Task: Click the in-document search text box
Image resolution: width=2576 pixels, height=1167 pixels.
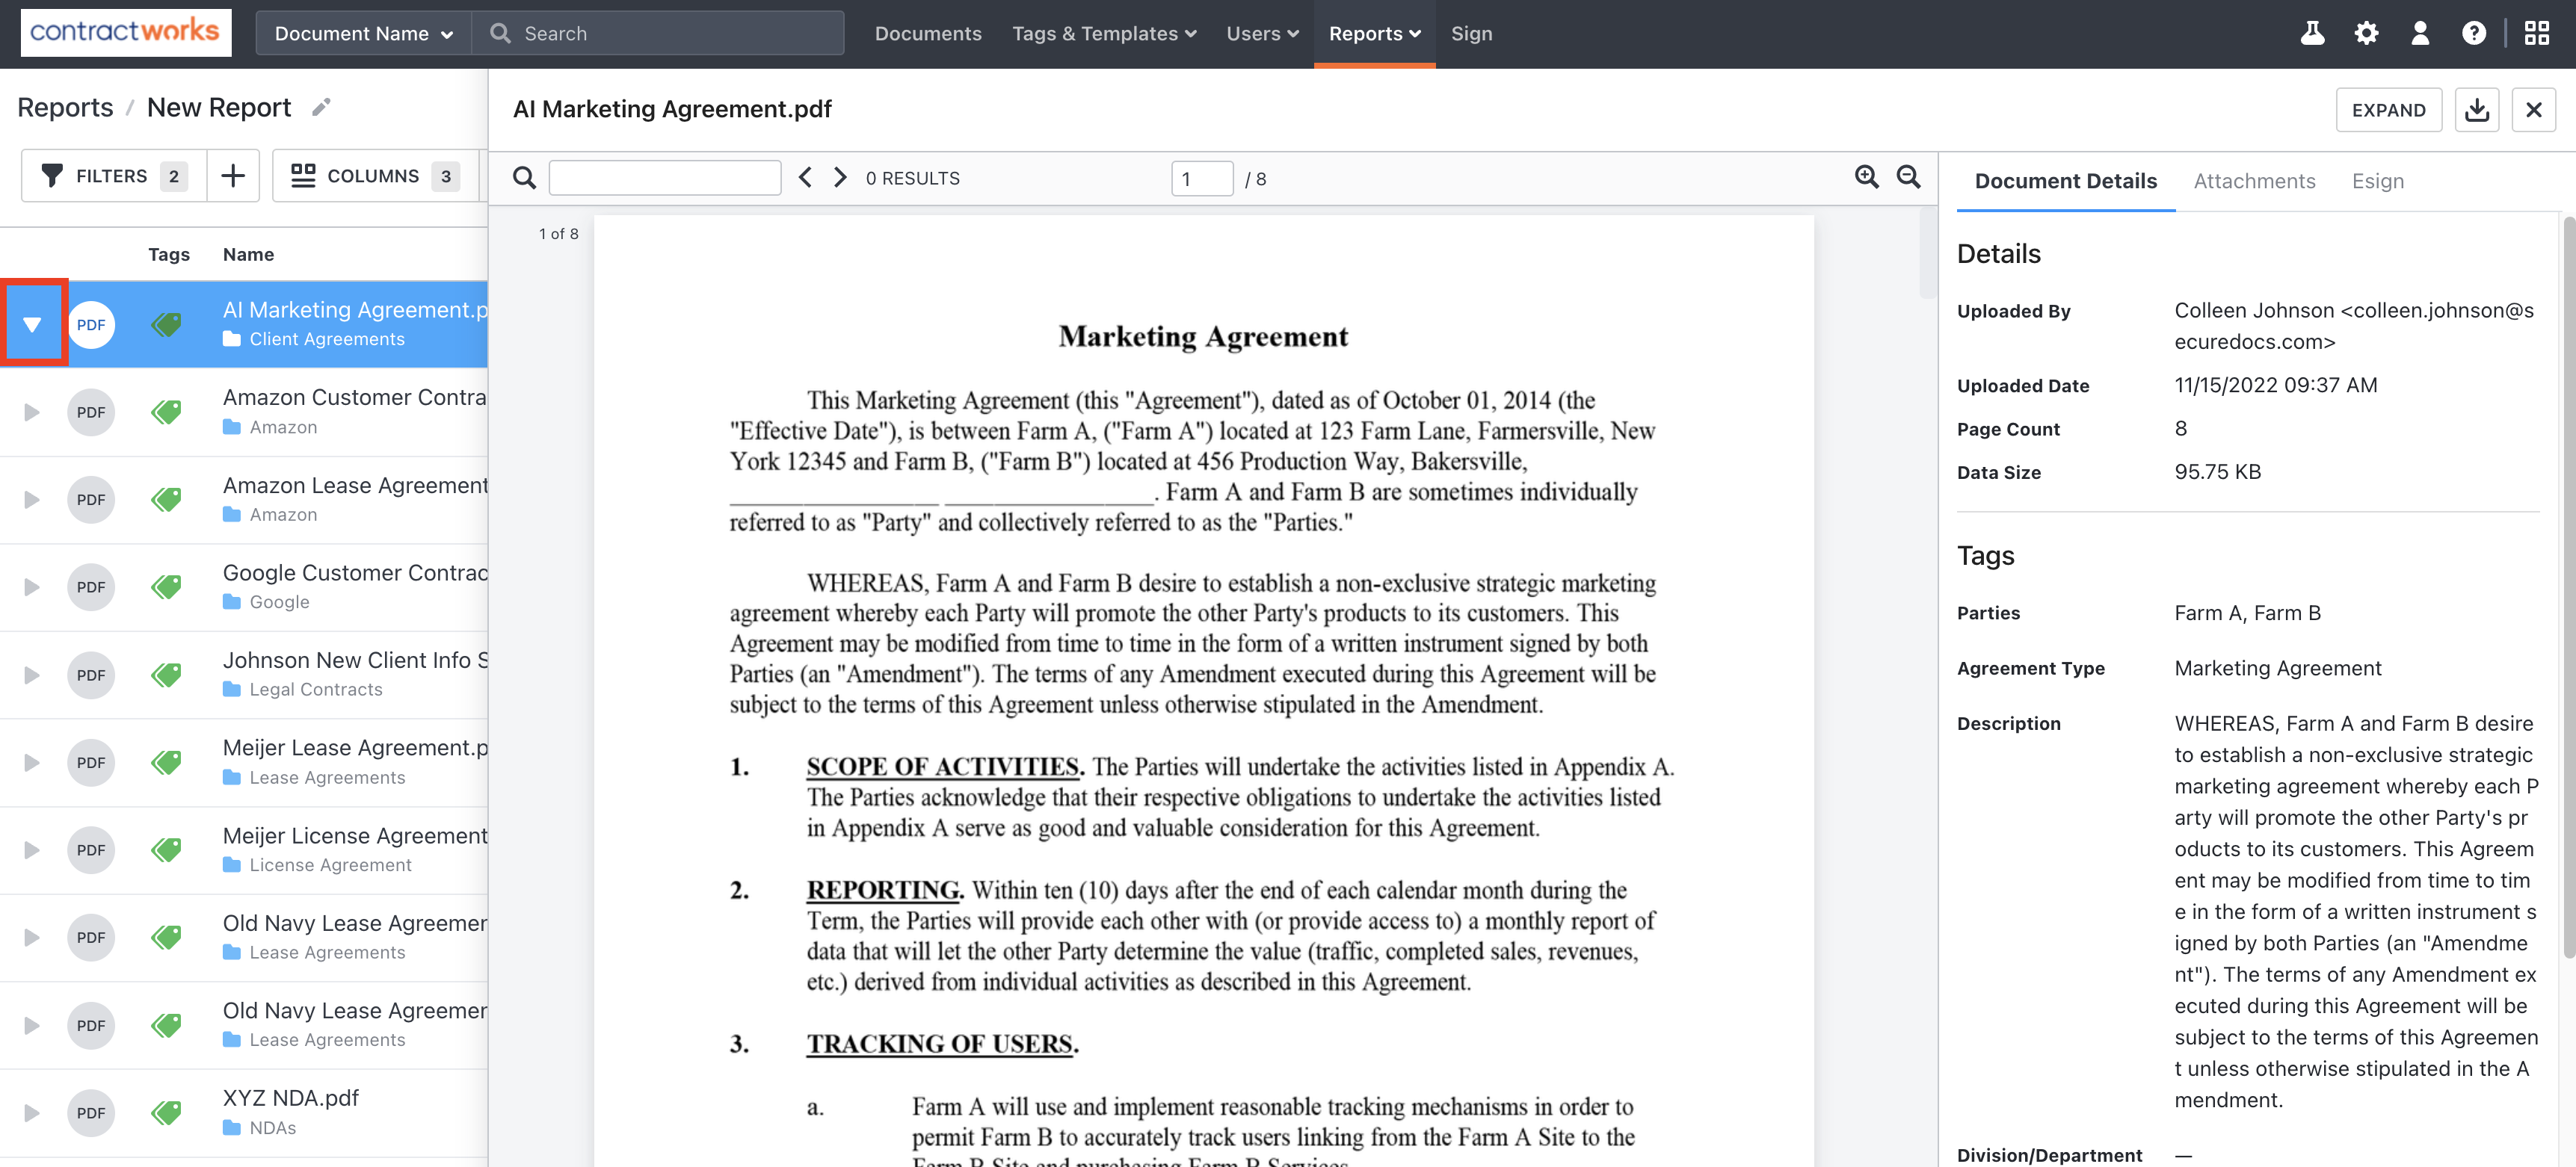Action: pos(665,178)
